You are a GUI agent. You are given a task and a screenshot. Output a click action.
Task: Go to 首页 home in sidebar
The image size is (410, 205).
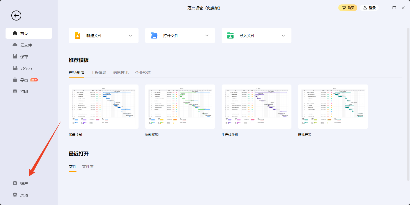tap(29, 33)
